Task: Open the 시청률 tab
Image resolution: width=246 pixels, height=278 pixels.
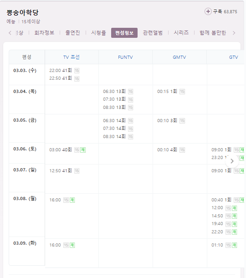Action: pos(98,33)
